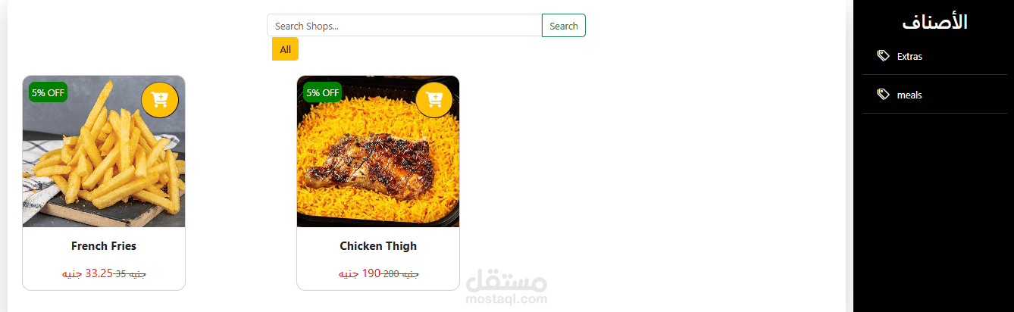Open the Chicken Thigh product image
The image size is (1014, 312).
coord(378,151)
